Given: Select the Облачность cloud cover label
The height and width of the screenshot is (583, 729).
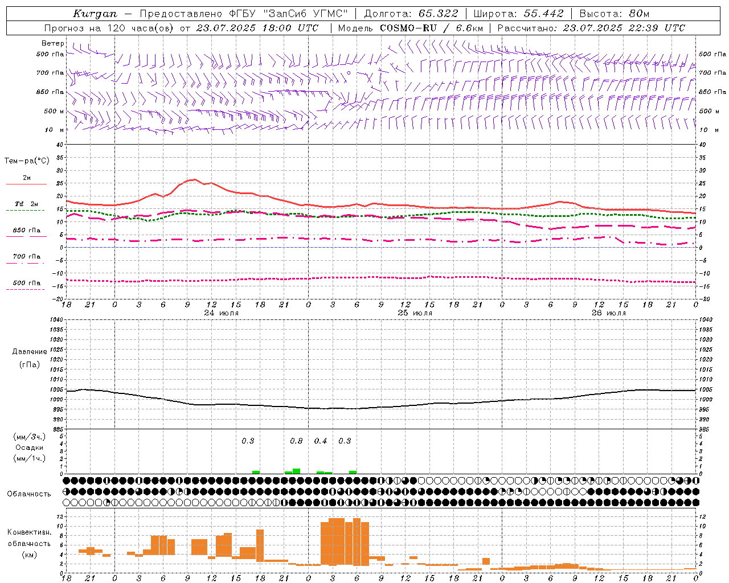Looking at the screenshot, I should [x=29, y=494].
